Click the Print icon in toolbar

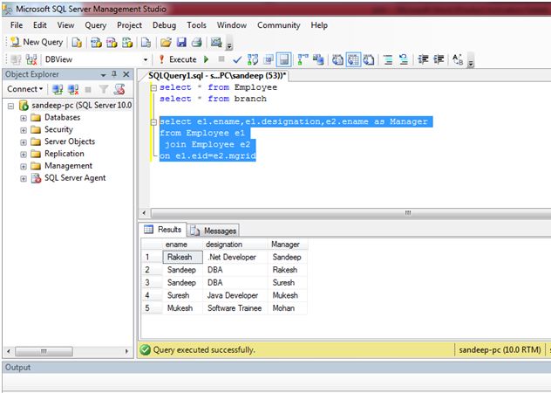tap(196, 42)
